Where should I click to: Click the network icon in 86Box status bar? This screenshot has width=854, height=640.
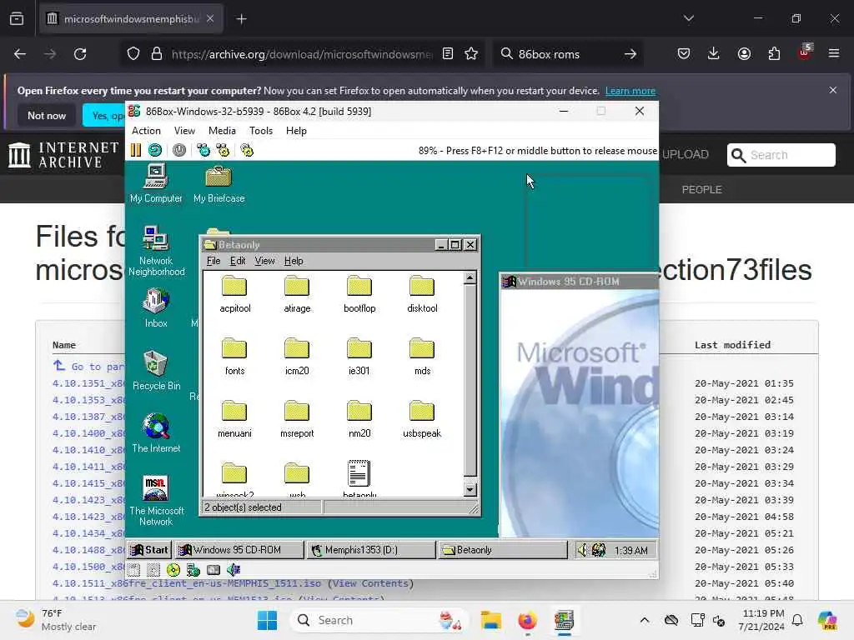tap(193, 570)
